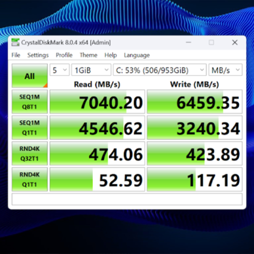
Task: Open the test count dropdown showing 5
Action: (x=60, y=70)
